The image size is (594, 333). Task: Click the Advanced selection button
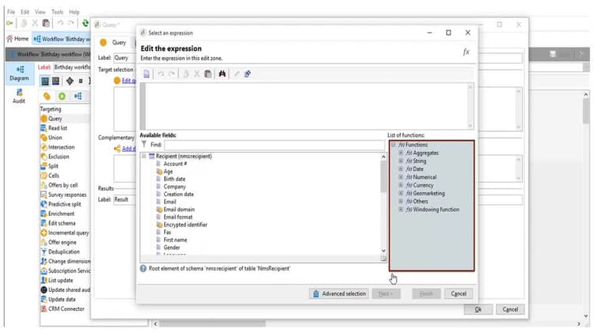point(339,293)
